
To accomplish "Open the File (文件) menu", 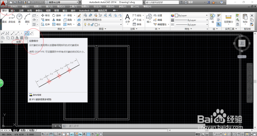I will (14, 7).
